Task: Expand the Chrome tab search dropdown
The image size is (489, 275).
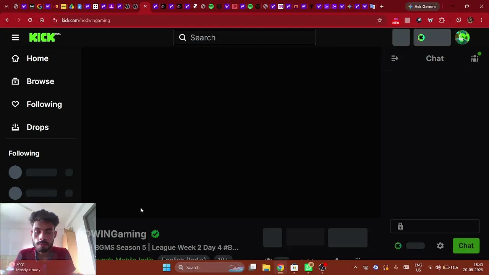Action: (x=6, y=6)
